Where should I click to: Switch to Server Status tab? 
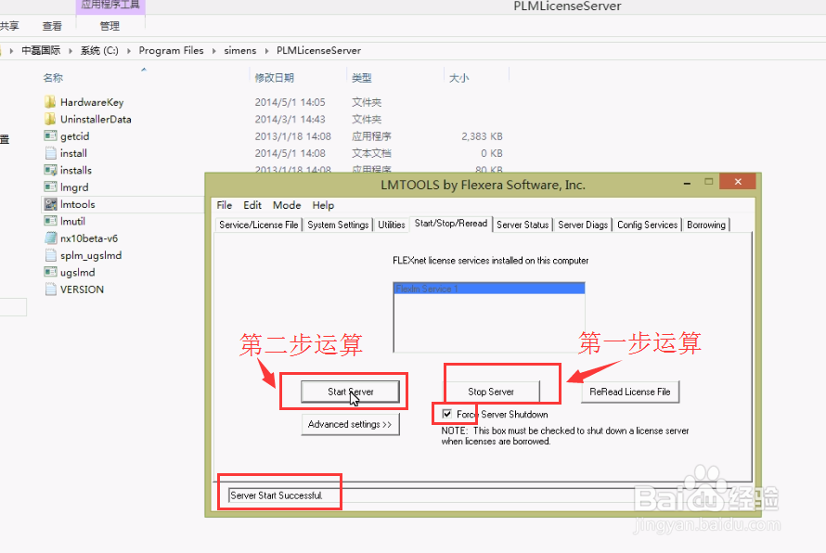point(523,225)
